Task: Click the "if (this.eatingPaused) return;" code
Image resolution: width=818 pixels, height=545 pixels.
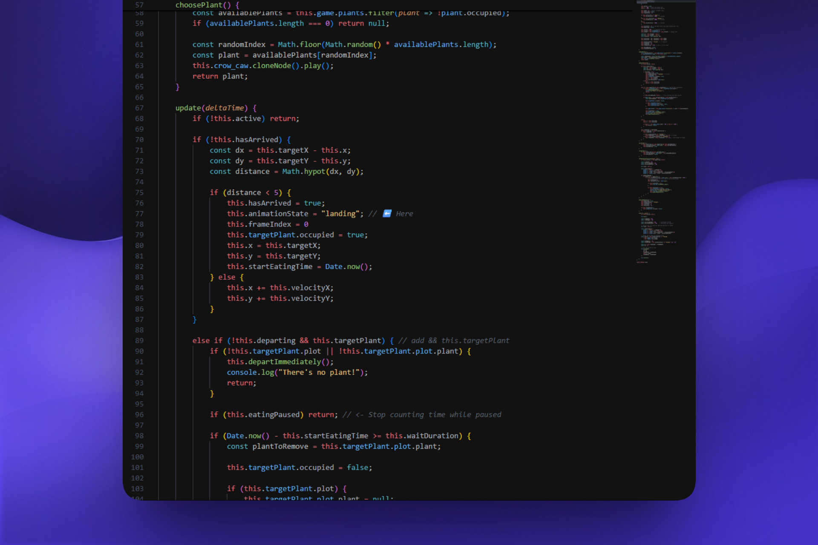Action: pos(274,415)
